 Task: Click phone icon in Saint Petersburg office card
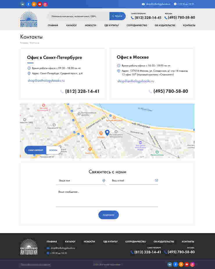[x=62, y=91]
